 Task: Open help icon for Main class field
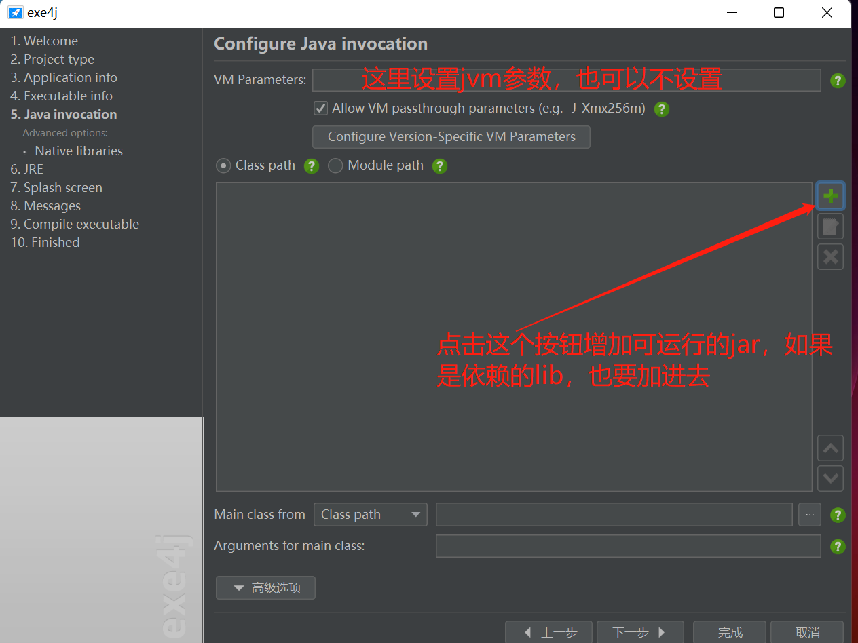point(838,515)
